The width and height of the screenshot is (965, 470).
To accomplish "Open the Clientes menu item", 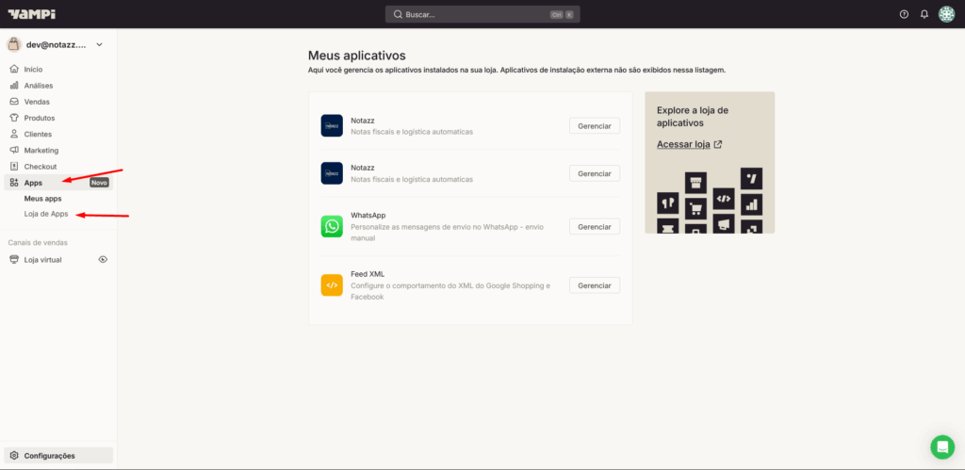I will pos(58,134).
